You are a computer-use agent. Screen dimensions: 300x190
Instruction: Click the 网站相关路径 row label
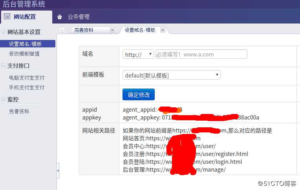(x=99, y=130)
